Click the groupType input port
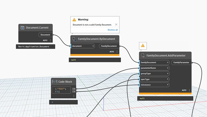Image resolution: width=207 pixels, height=117 pixels. click(154, 74)
